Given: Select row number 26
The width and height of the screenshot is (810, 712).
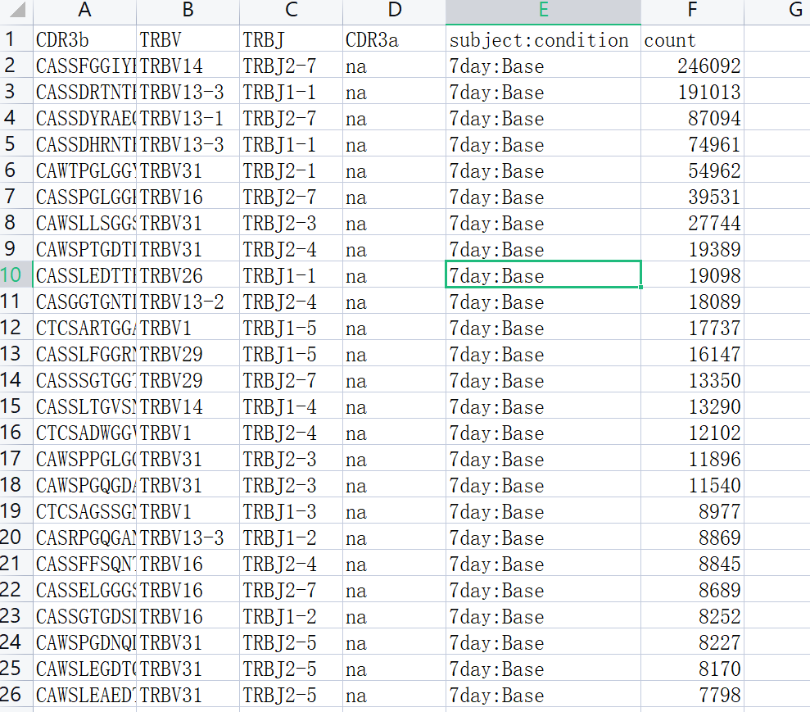Looking at the screenshot, I should [x=15, y=695].
